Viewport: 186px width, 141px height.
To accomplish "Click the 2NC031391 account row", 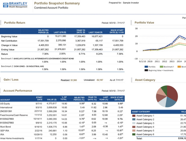I will pyautogui.click(x=62, y=111).
